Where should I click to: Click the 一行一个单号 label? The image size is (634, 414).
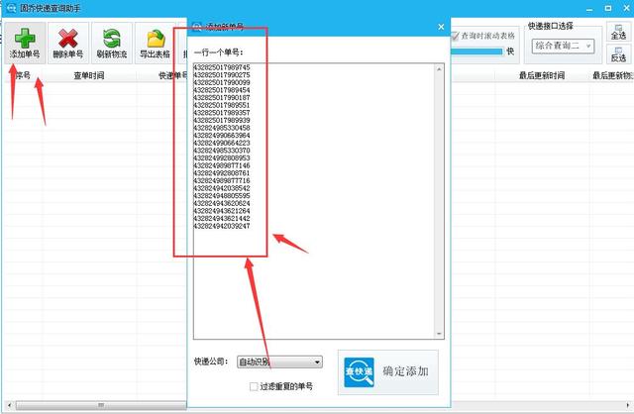pyautogui.click(x=218, y=52)
